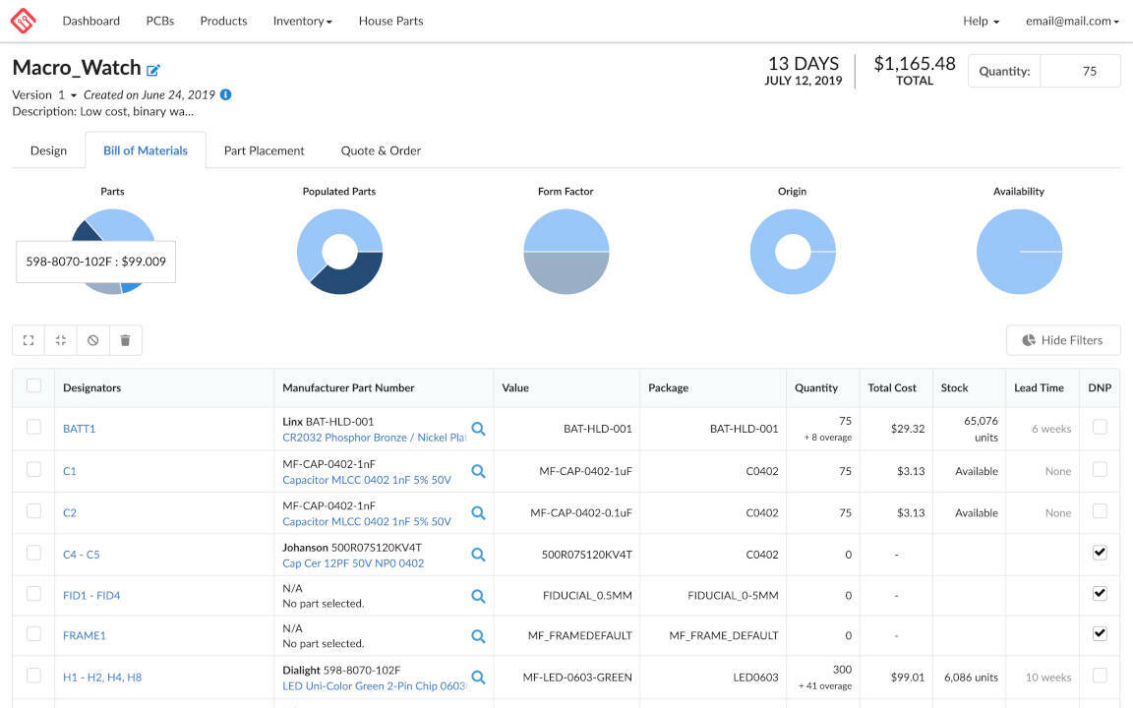Click the Hide Filters button

[x=1062, y=340]
